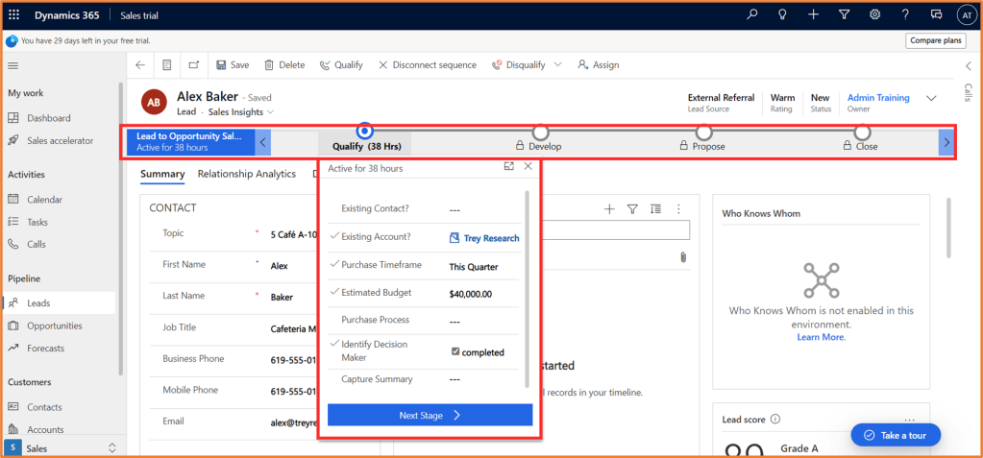Toggle the left navigation hamburger menu
This screenshot has height=458, width=983.
pos(13,65)
